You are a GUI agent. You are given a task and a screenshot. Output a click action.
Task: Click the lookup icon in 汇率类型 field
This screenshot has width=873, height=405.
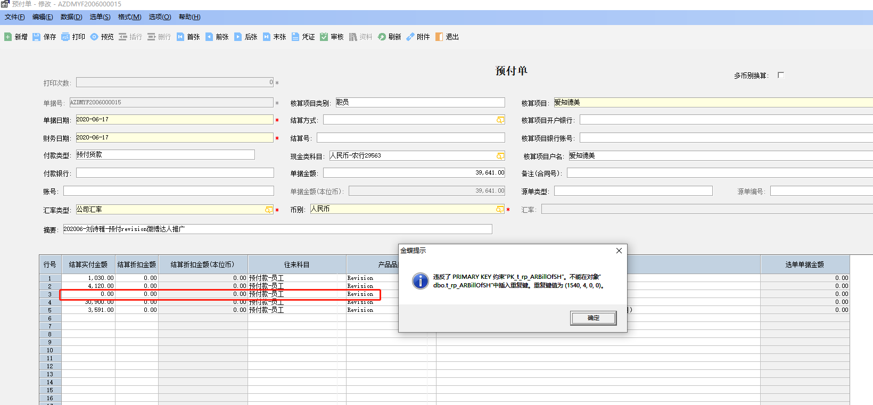point(269,210)
